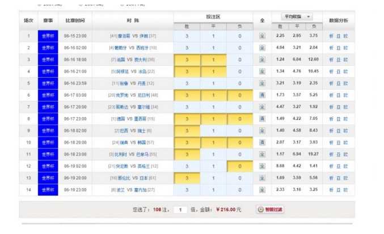
Task: Click the 智能过滤 smart filter button
Action: 270,210
